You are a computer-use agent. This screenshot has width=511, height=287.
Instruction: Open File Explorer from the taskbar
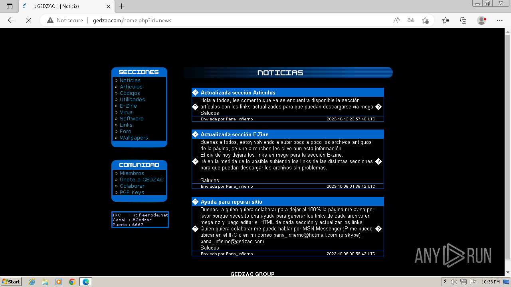click(x=45, y=282)
